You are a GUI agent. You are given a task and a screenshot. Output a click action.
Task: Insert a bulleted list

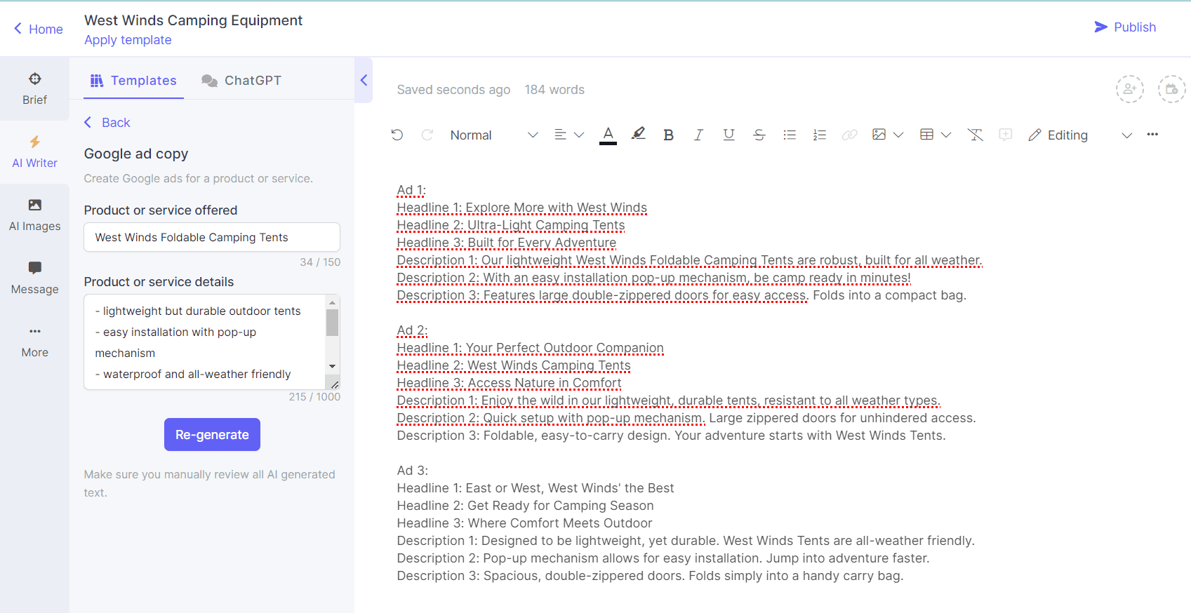tap(790, 135)
